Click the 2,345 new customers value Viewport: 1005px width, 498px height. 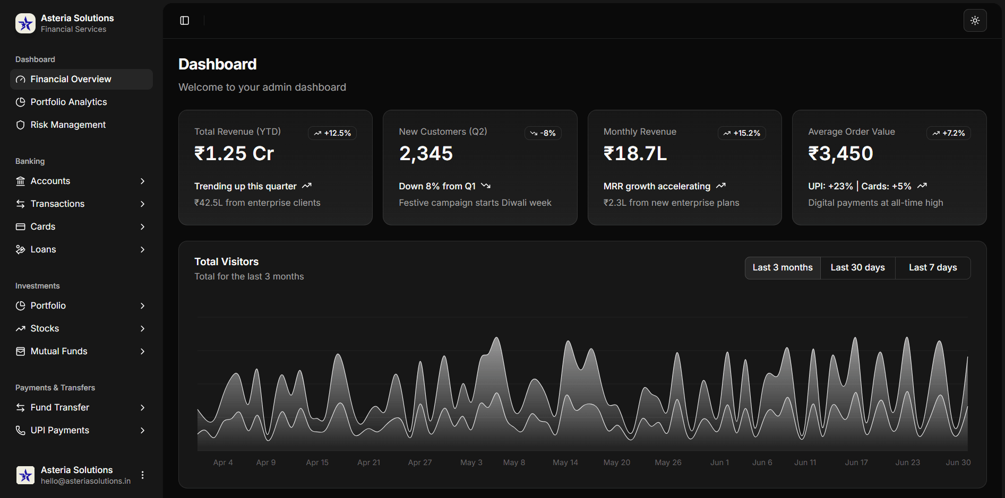click(426, 154)
